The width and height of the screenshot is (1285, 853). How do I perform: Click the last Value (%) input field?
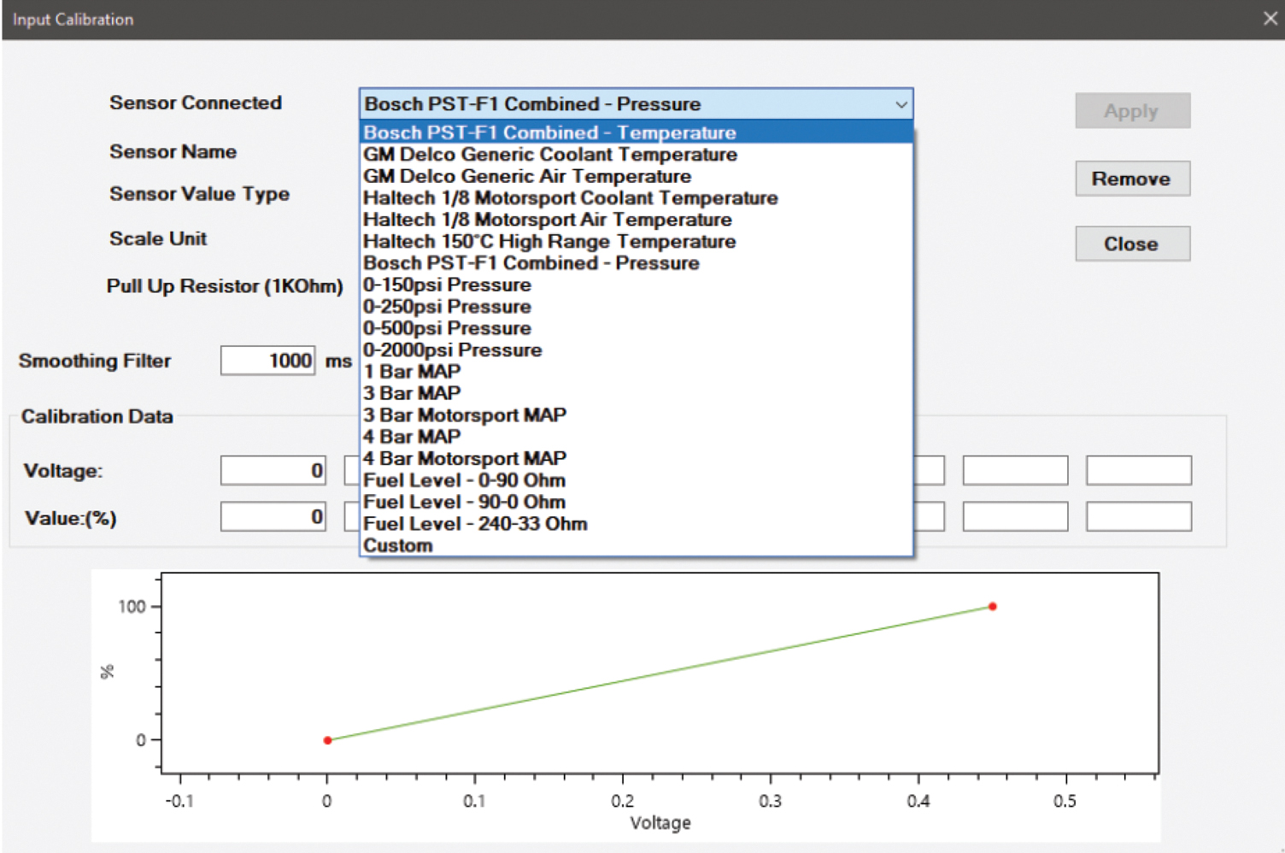(x=1139, y=516)
